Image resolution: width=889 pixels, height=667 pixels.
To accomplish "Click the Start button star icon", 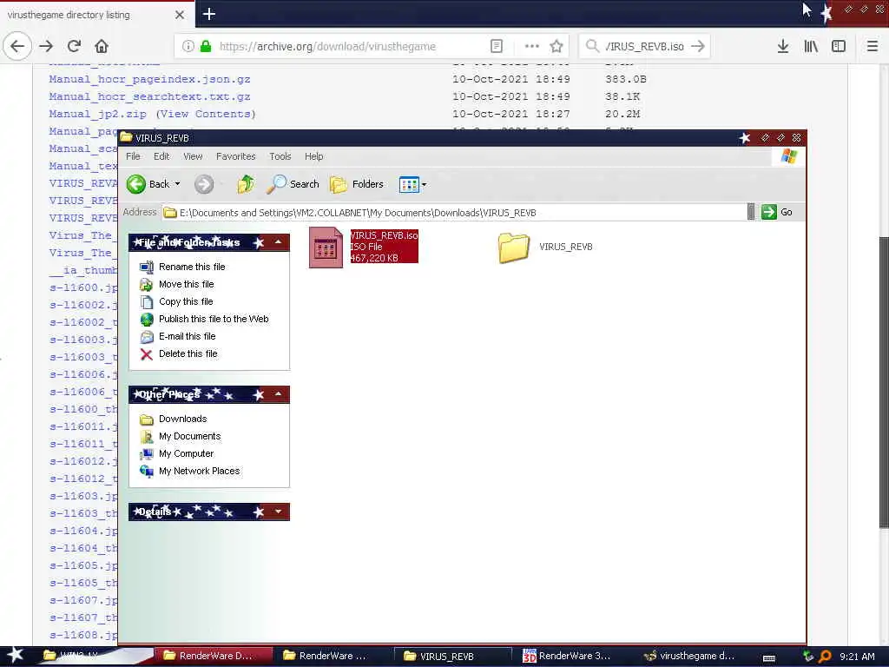I will (x=16, y=655).
